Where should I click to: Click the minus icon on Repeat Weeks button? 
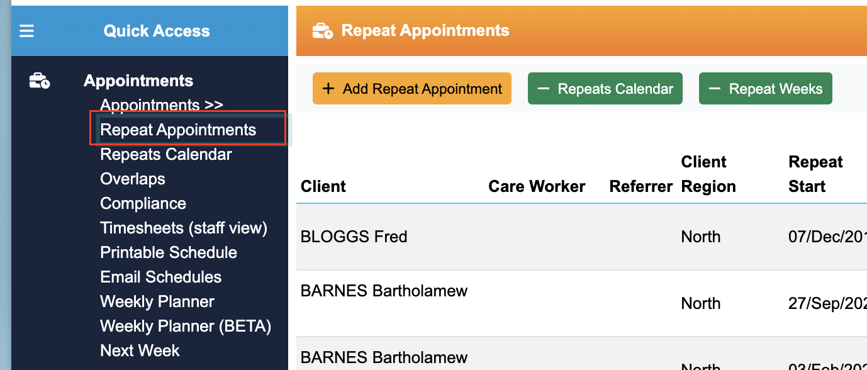pyautogui.click(x=714, y=89)
